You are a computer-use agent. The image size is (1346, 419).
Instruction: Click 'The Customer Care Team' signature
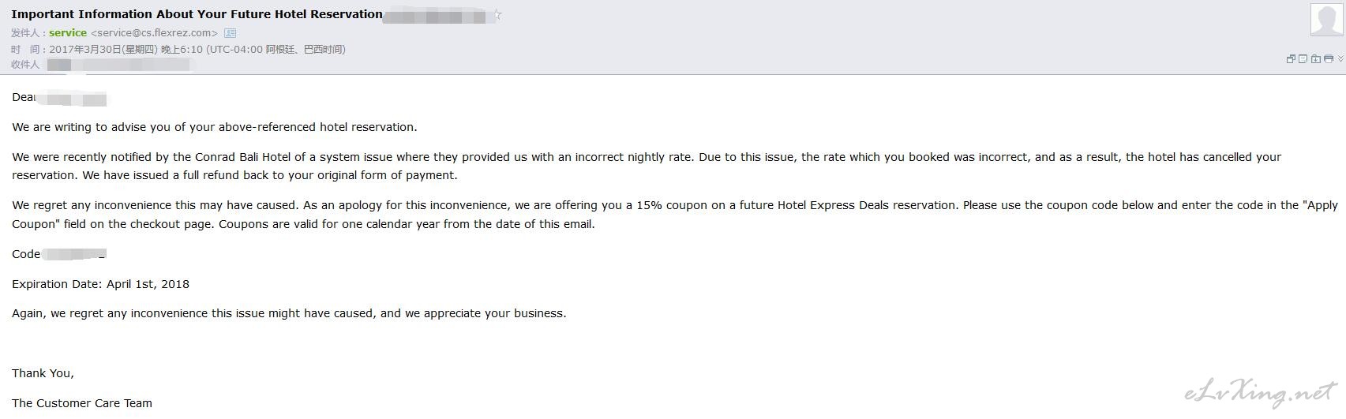click(x=82, y=403)
